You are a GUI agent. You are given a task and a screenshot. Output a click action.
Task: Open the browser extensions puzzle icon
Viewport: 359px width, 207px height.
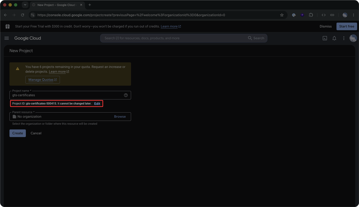point(311,15)
